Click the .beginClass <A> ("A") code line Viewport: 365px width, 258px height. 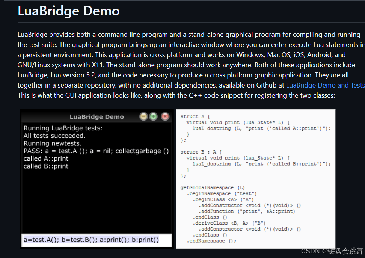223,199
